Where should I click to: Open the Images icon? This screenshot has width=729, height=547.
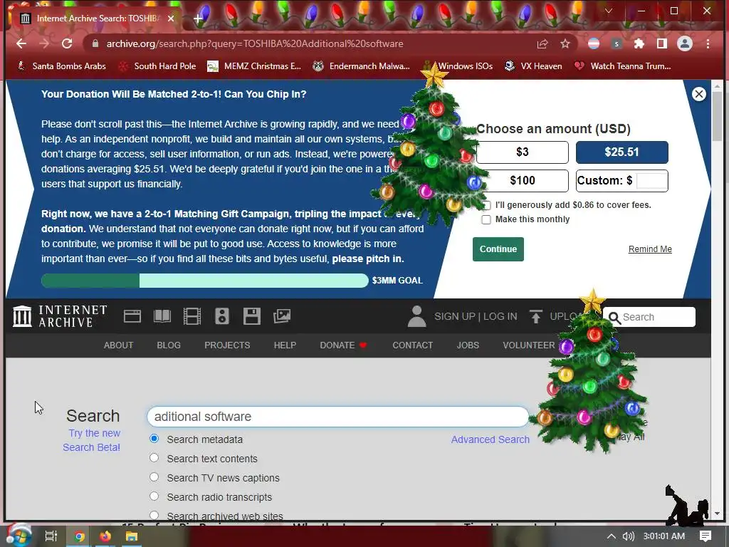[282, 316]
